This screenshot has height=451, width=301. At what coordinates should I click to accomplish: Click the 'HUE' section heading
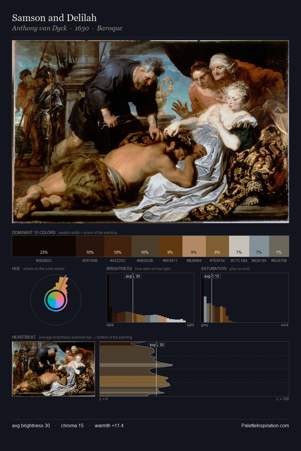click(16, 268)
